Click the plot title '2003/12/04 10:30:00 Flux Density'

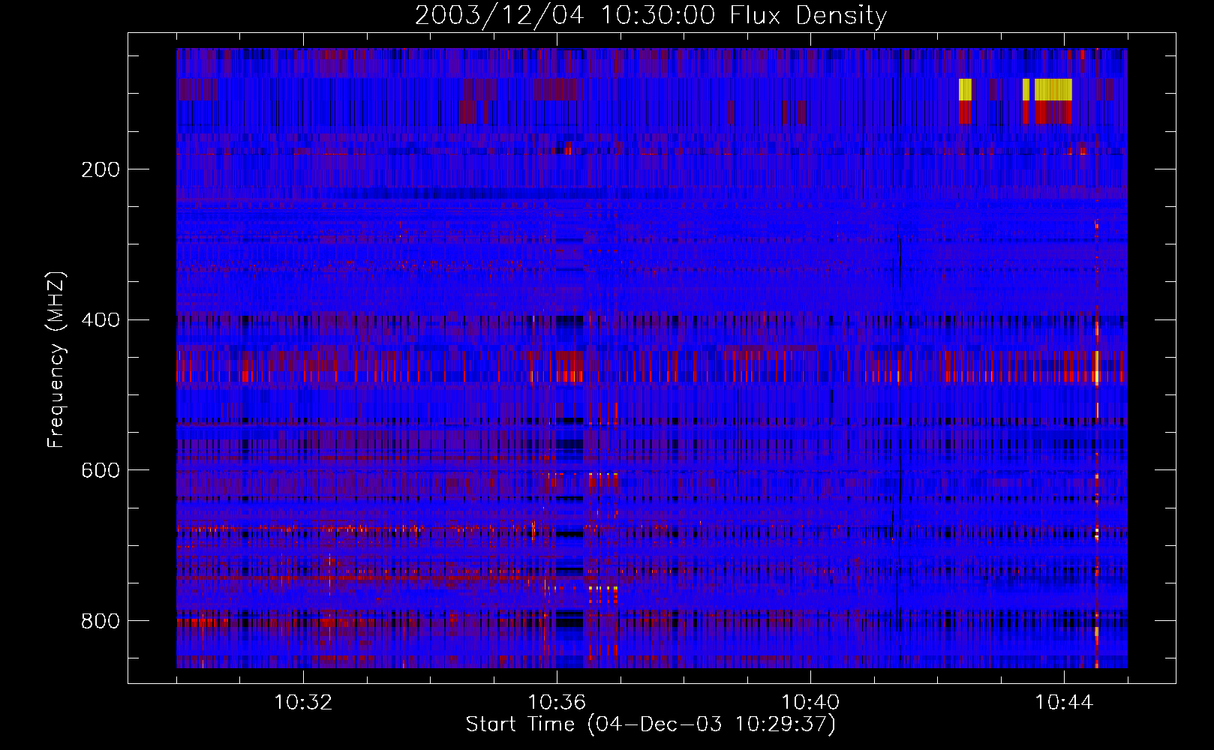pyautogui.click(x=651, y=15)
